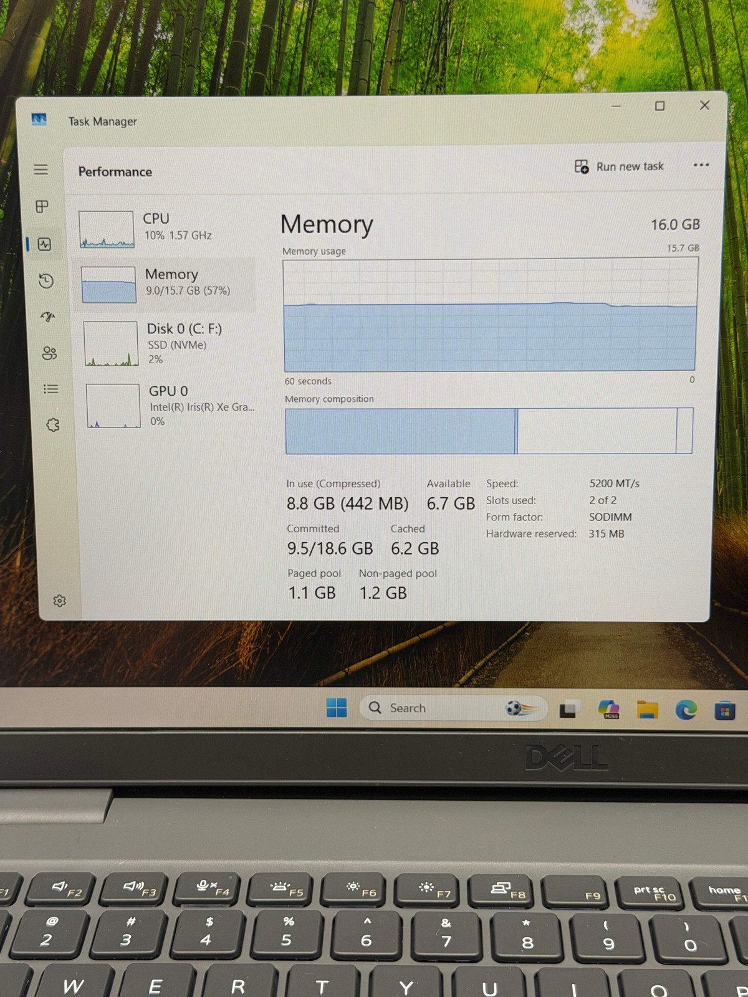Click Hardware reserved value 315 MB

[x=606, y=534]
